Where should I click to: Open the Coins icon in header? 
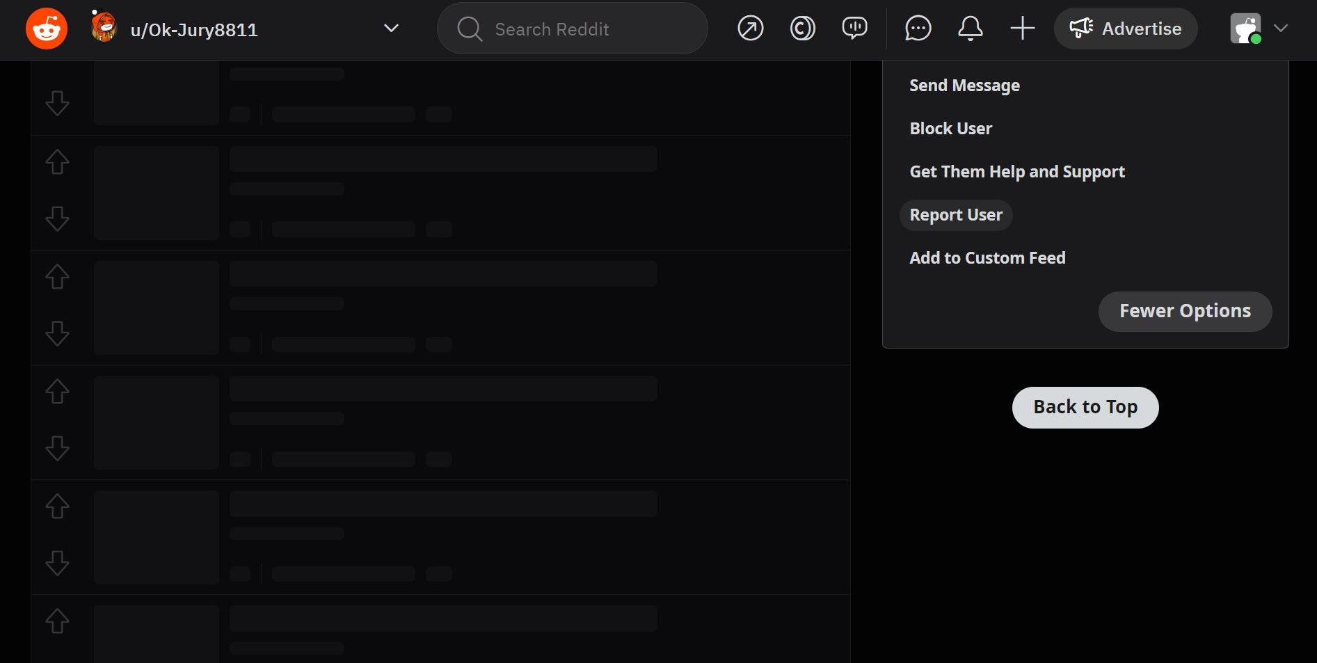(802, 29)
